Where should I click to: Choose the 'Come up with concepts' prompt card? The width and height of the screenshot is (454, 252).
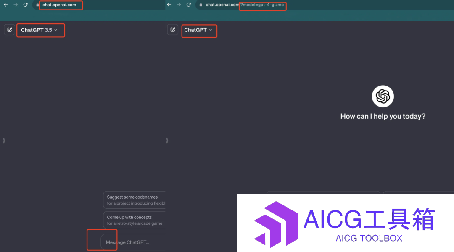click(135, 220)
